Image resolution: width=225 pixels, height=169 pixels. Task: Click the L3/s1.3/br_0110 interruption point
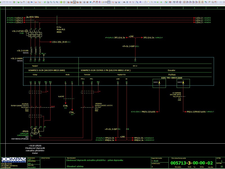coord(59,42)
